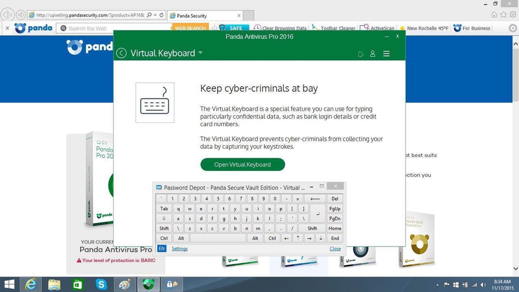The width and height of the screenshot is (519, 292).
Task: Click the address bar search magnifier icon
Action: coord(149,15)
